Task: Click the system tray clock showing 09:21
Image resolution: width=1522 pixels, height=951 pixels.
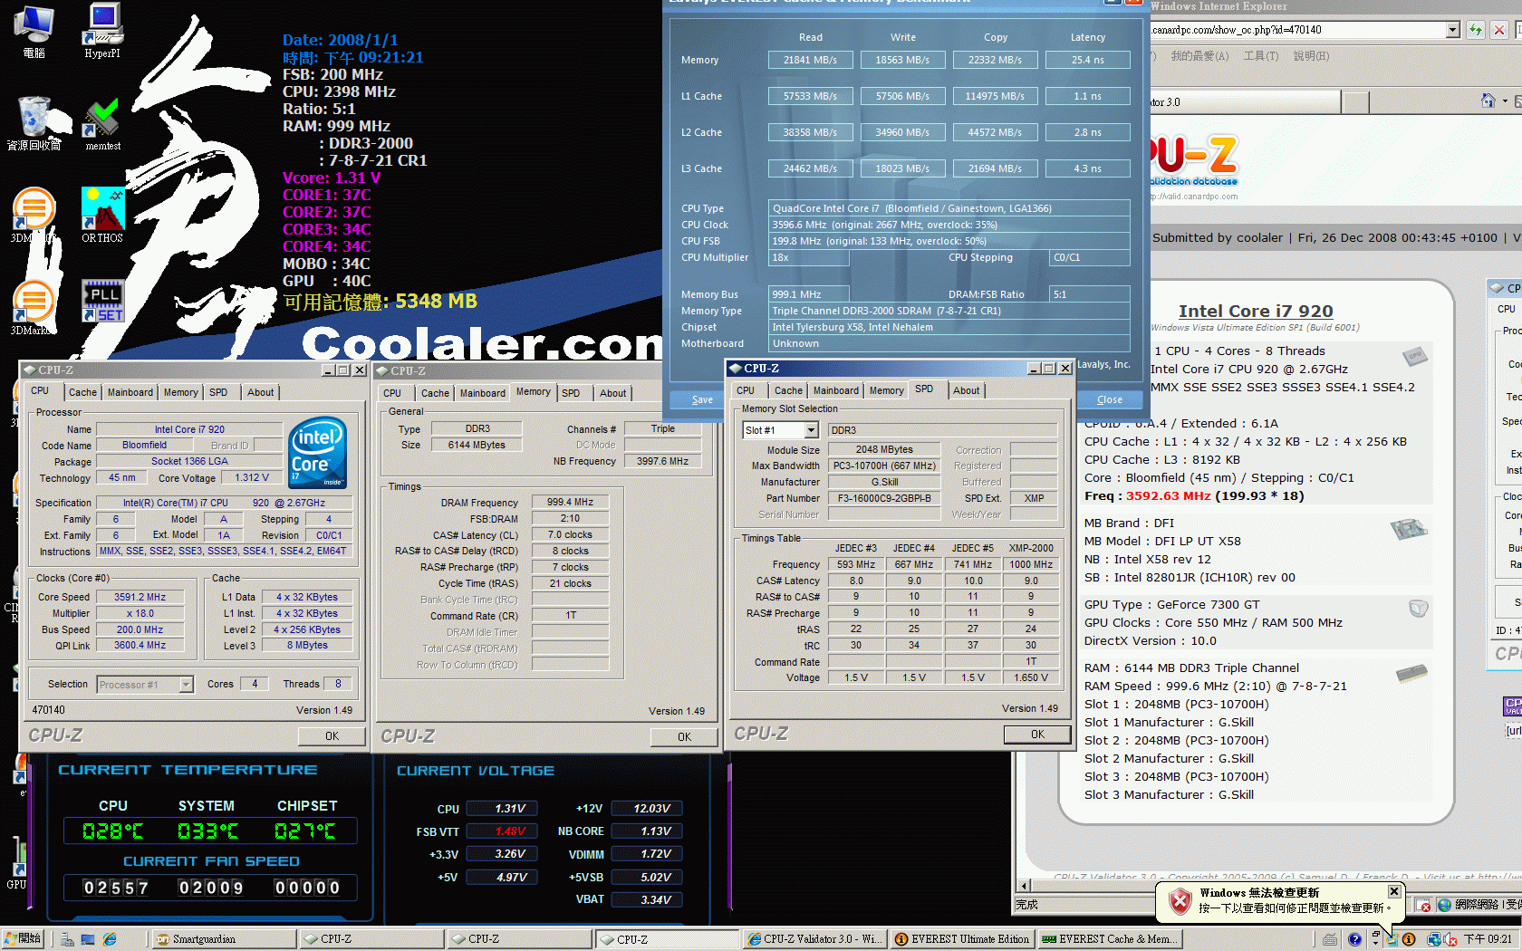Action: [1488, 939]
